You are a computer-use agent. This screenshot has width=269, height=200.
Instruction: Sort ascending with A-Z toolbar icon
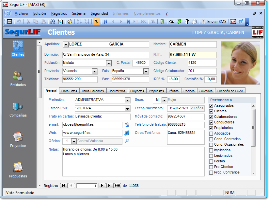pyautogui.click(x=79, y=22)
